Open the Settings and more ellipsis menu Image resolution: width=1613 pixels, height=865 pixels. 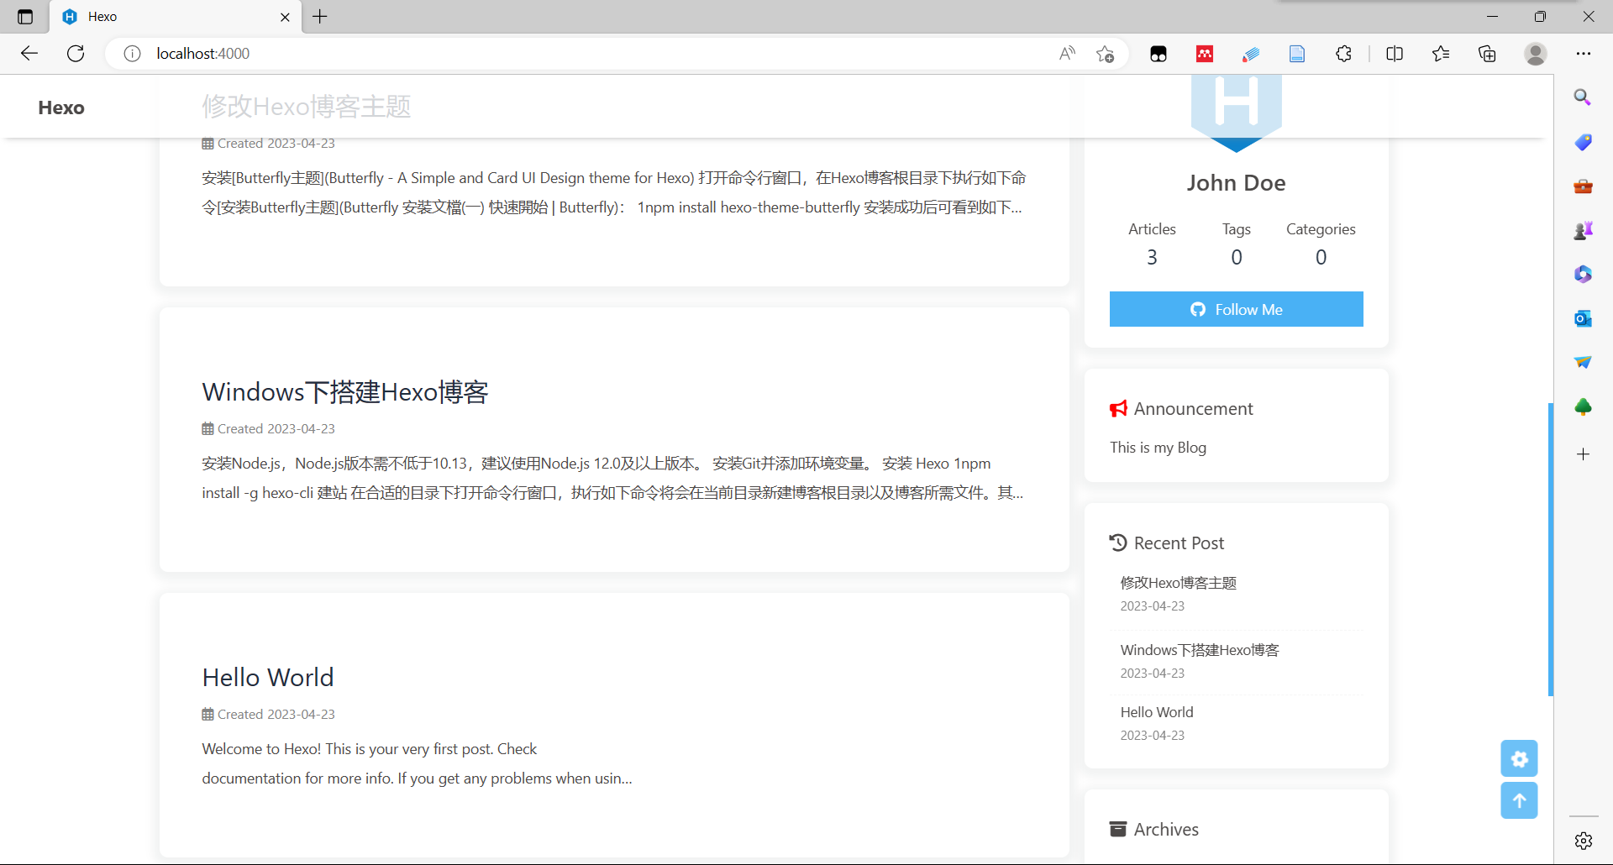tap(1585, 53)
